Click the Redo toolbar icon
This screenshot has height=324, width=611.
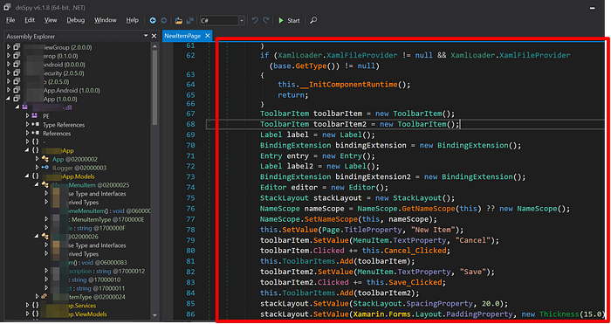coord(266,20)
